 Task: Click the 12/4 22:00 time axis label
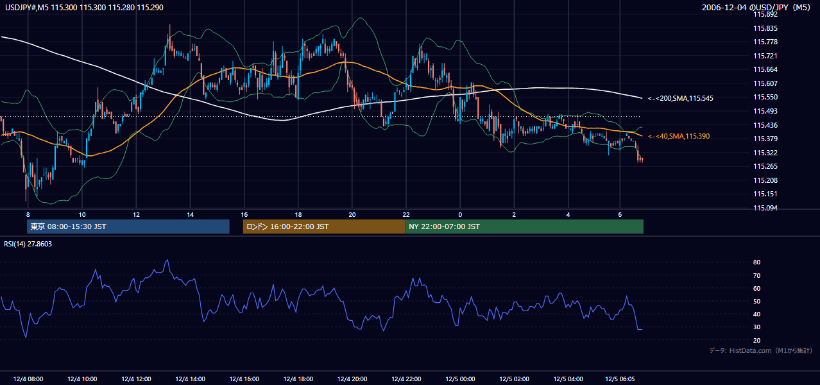point(406,379)
